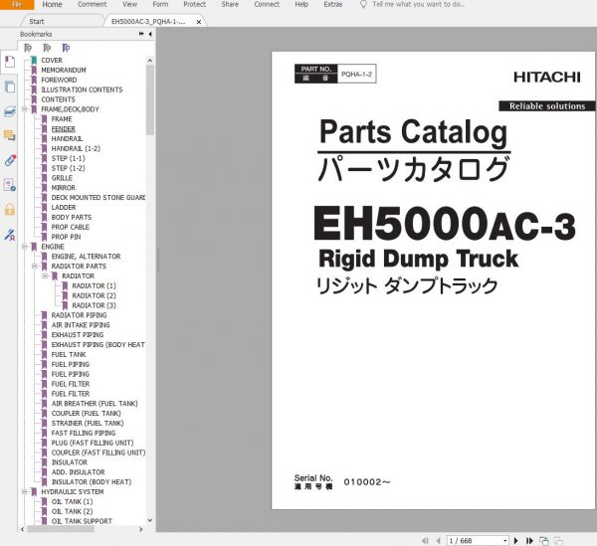
Task: Select the COVER bookmark
Action: (x=52, y=61)
